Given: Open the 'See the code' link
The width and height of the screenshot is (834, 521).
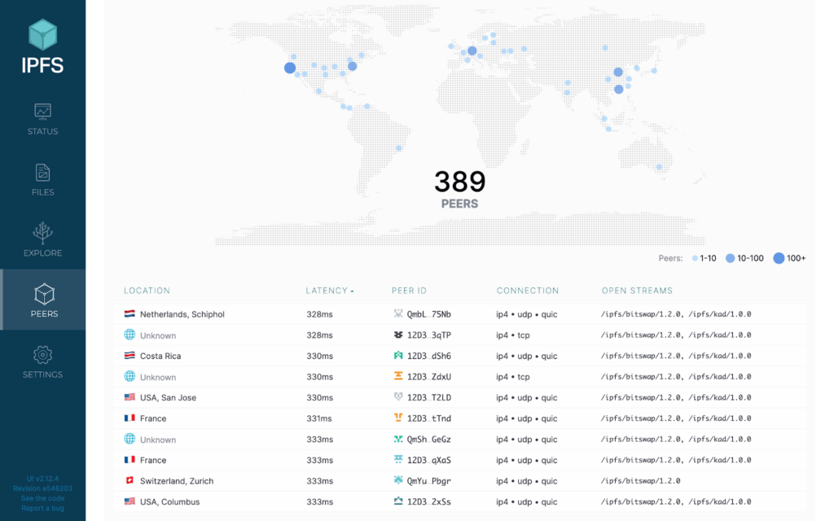Looking at the screenshot, I should [x=42, y=498].
